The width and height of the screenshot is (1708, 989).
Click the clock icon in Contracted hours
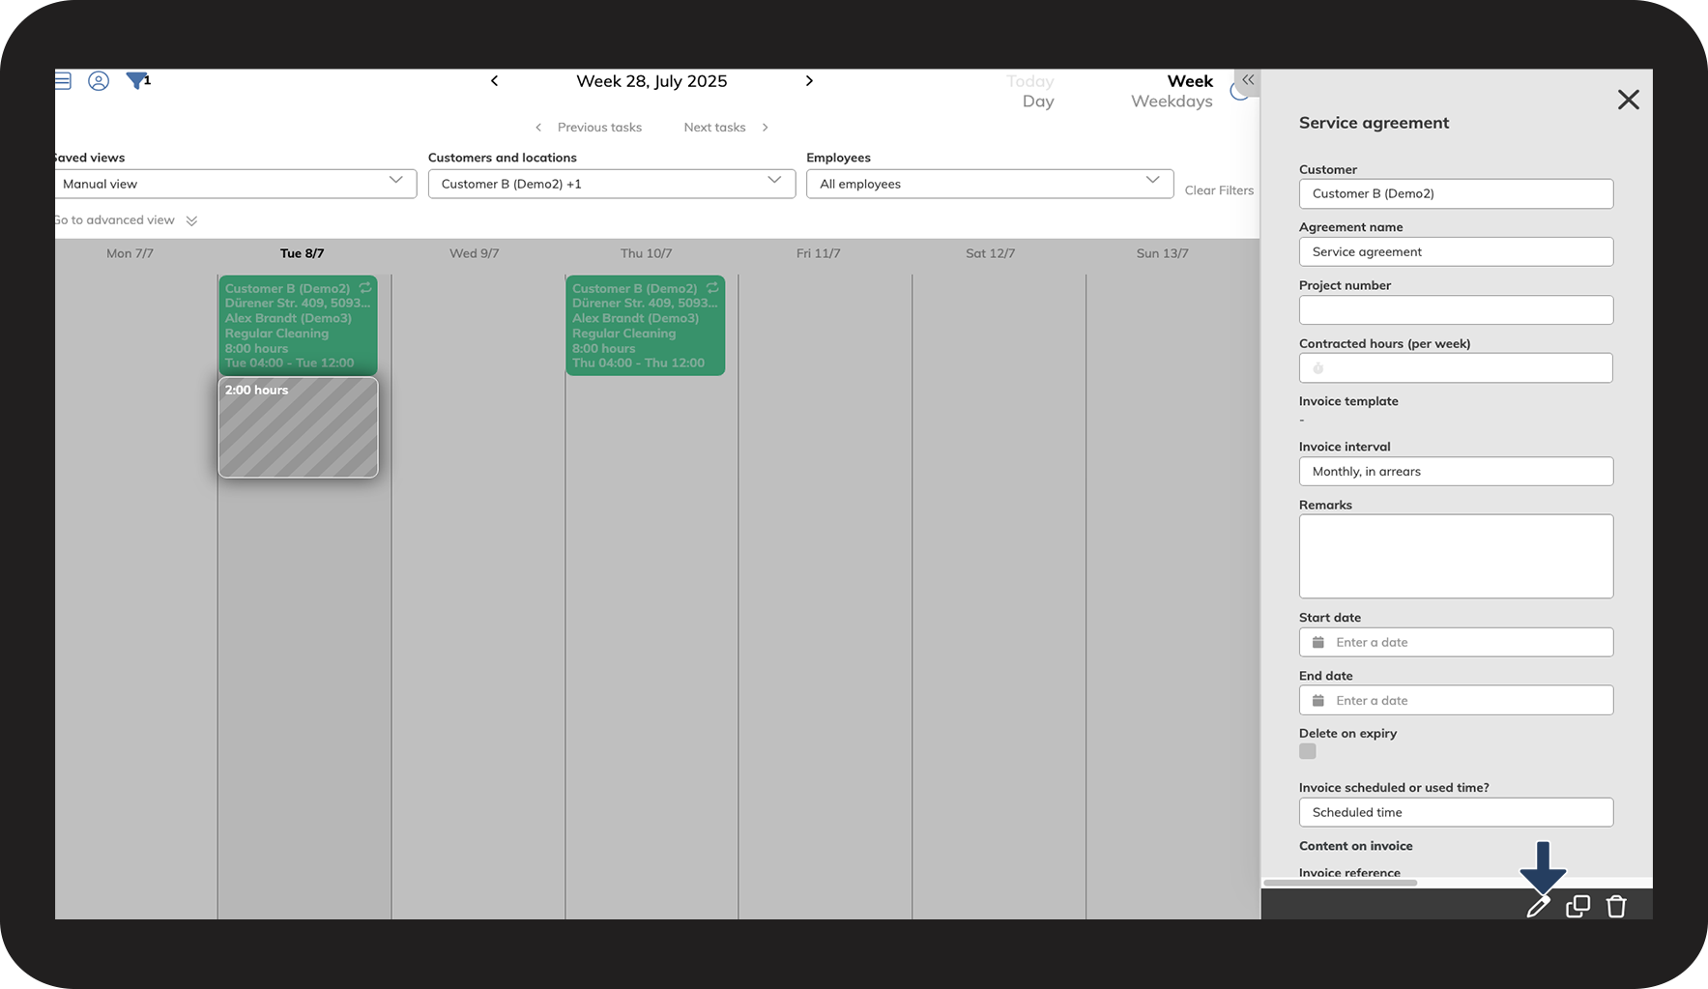click(1318, 368)
